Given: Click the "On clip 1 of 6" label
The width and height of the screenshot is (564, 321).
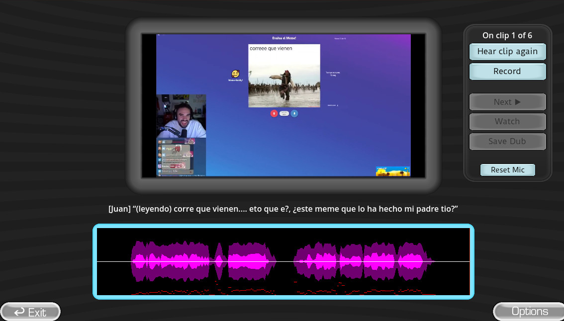Looking at the screenshot, I should coord(507,35).
